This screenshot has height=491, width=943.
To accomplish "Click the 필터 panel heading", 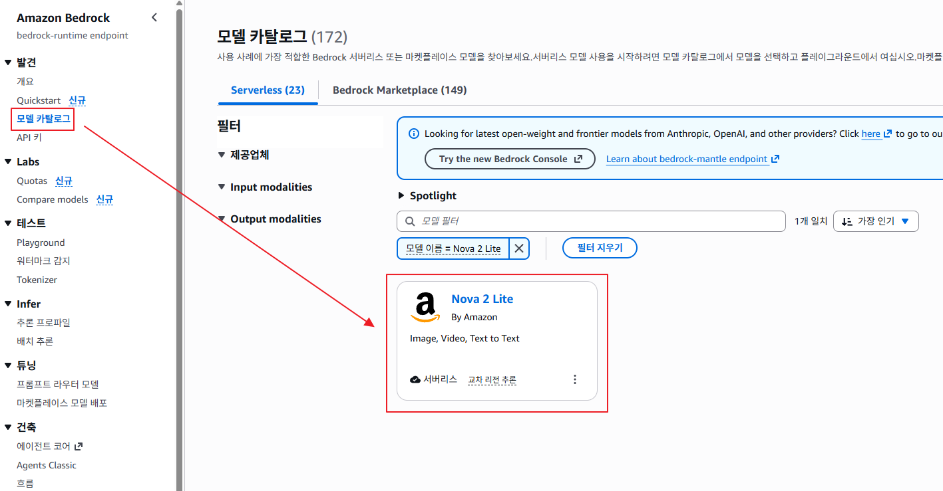I will (229, 126).
